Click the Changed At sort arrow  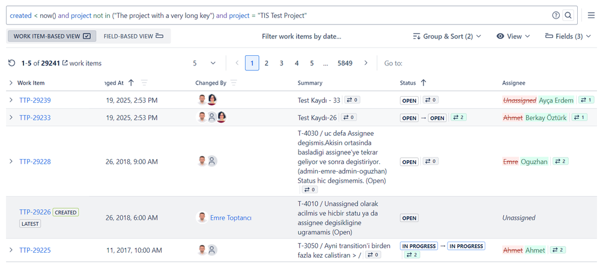[132, 83]
